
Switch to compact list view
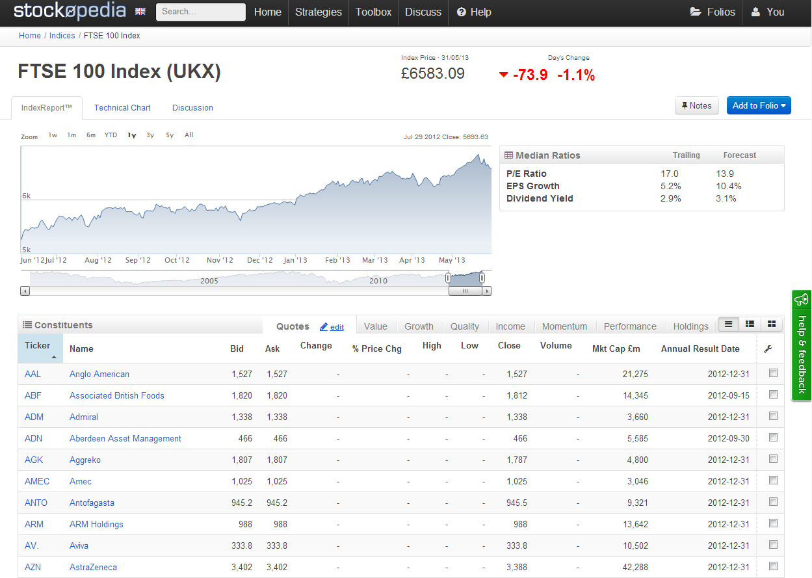(x=728, y=324)
